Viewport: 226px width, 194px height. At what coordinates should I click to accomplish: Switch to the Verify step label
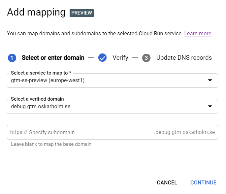[x=120, y=58]
